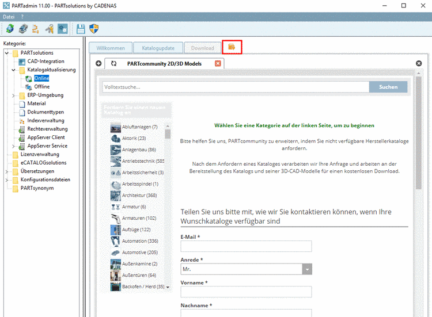Screen dimensions: 432x317
Task: Click the Antriebstechnik category
Action: coord(143,161)
